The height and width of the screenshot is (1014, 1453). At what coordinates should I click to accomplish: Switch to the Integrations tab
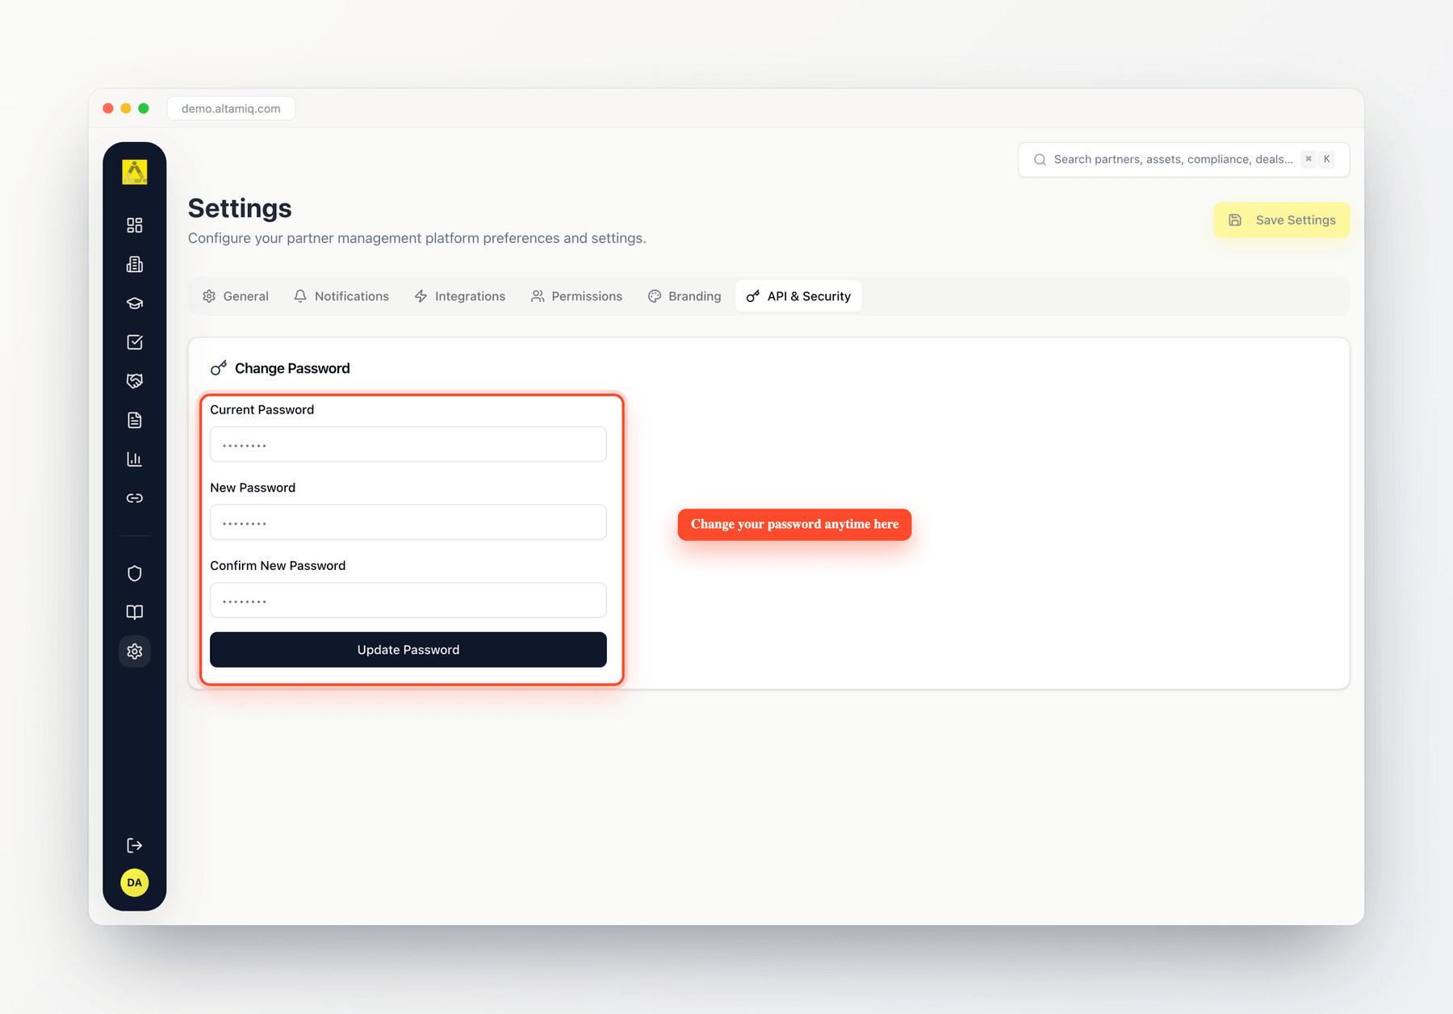tap(460, 296)
